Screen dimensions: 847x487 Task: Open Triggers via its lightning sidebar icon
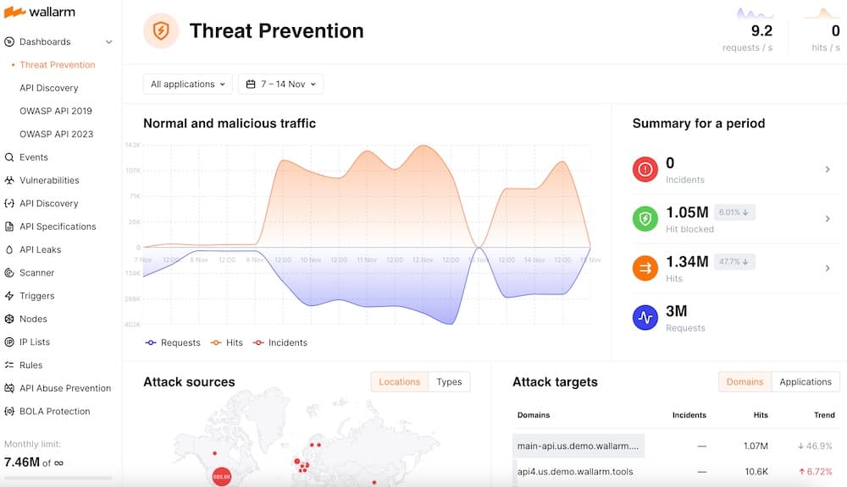pos(10,295)
